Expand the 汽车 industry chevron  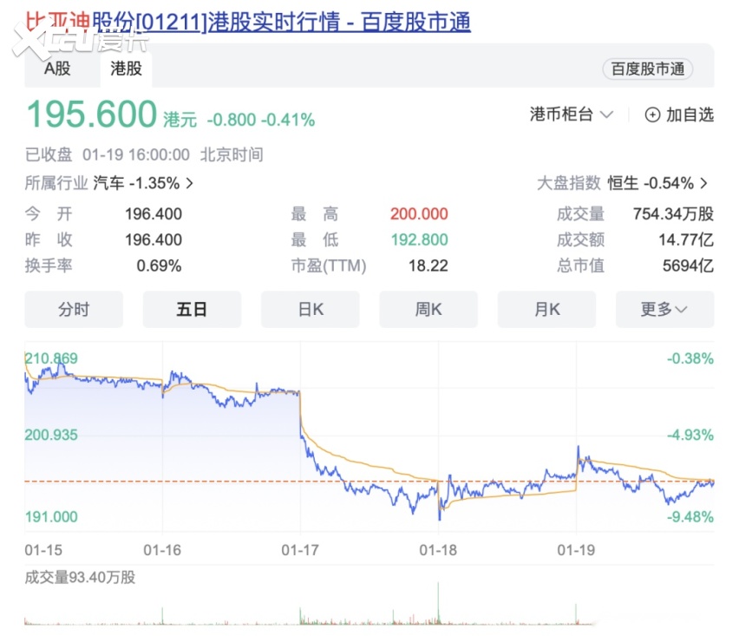[x=190, y=184]
